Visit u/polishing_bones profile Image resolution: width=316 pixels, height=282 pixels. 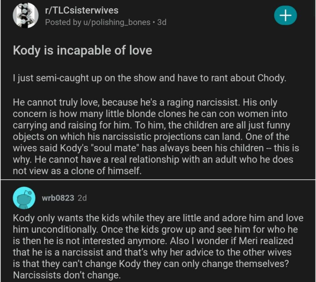pyautogui.click(x=117, y=23)
